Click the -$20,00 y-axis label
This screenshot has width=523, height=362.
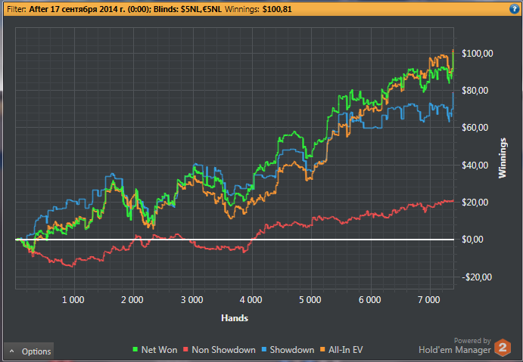tap(477, 277)
